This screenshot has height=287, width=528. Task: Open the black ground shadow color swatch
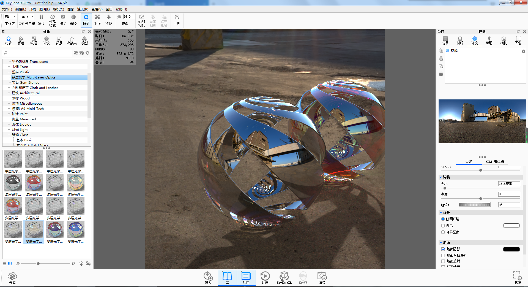511,249
